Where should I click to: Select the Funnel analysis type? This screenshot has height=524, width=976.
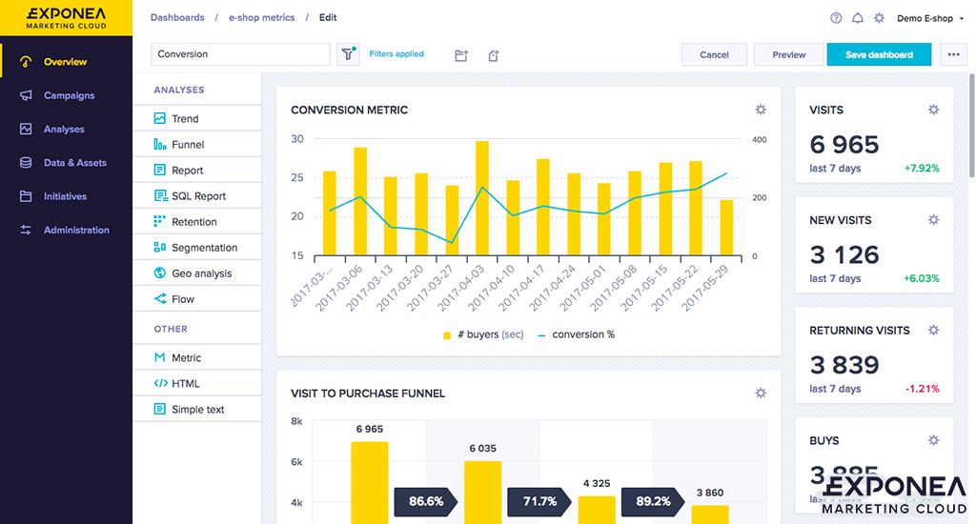[x=188, y=145]
